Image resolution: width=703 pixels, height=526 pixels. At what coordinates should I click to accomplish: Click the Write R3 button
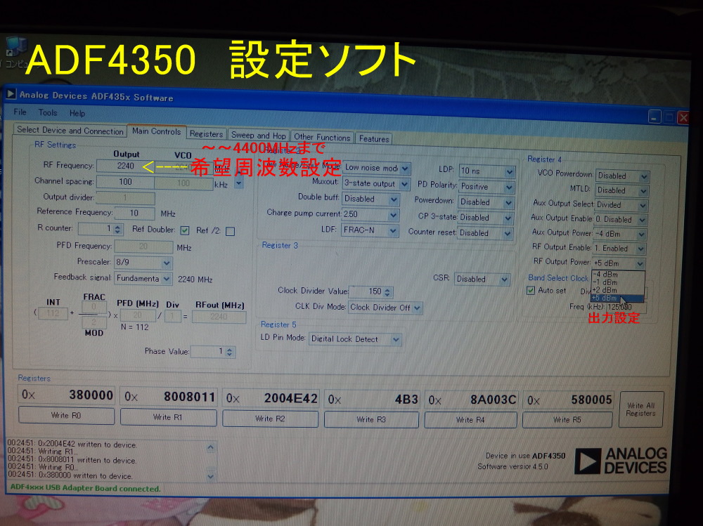coord(371,419)
